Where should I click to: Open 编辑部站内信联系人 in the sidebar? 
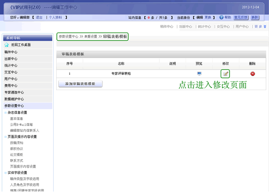(x=25, y=130)
